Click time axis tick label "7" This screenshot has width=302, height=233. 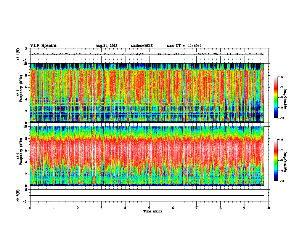click(x=197, y=208)
